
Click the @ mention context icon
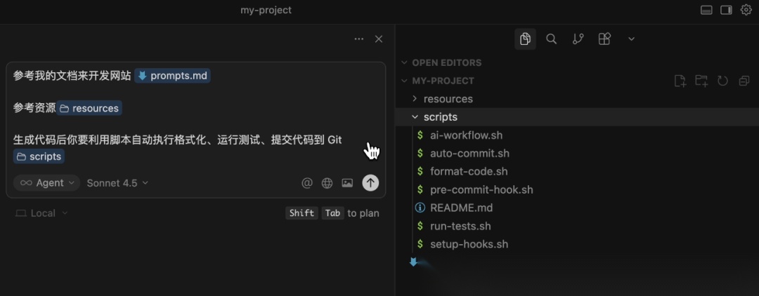[x=307, y=183]
